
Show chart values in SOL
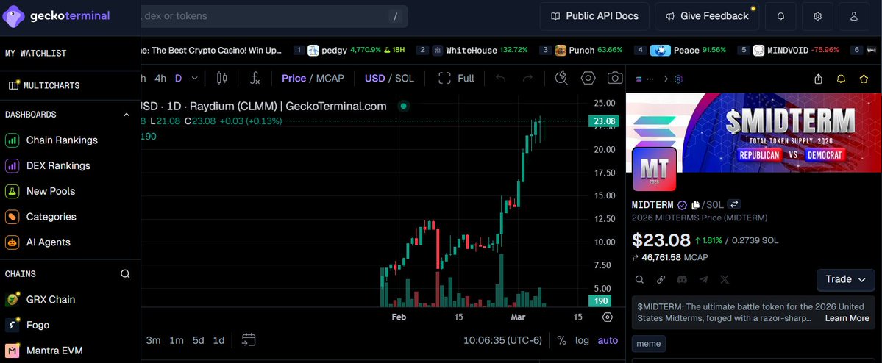click(x=405, y=78)
